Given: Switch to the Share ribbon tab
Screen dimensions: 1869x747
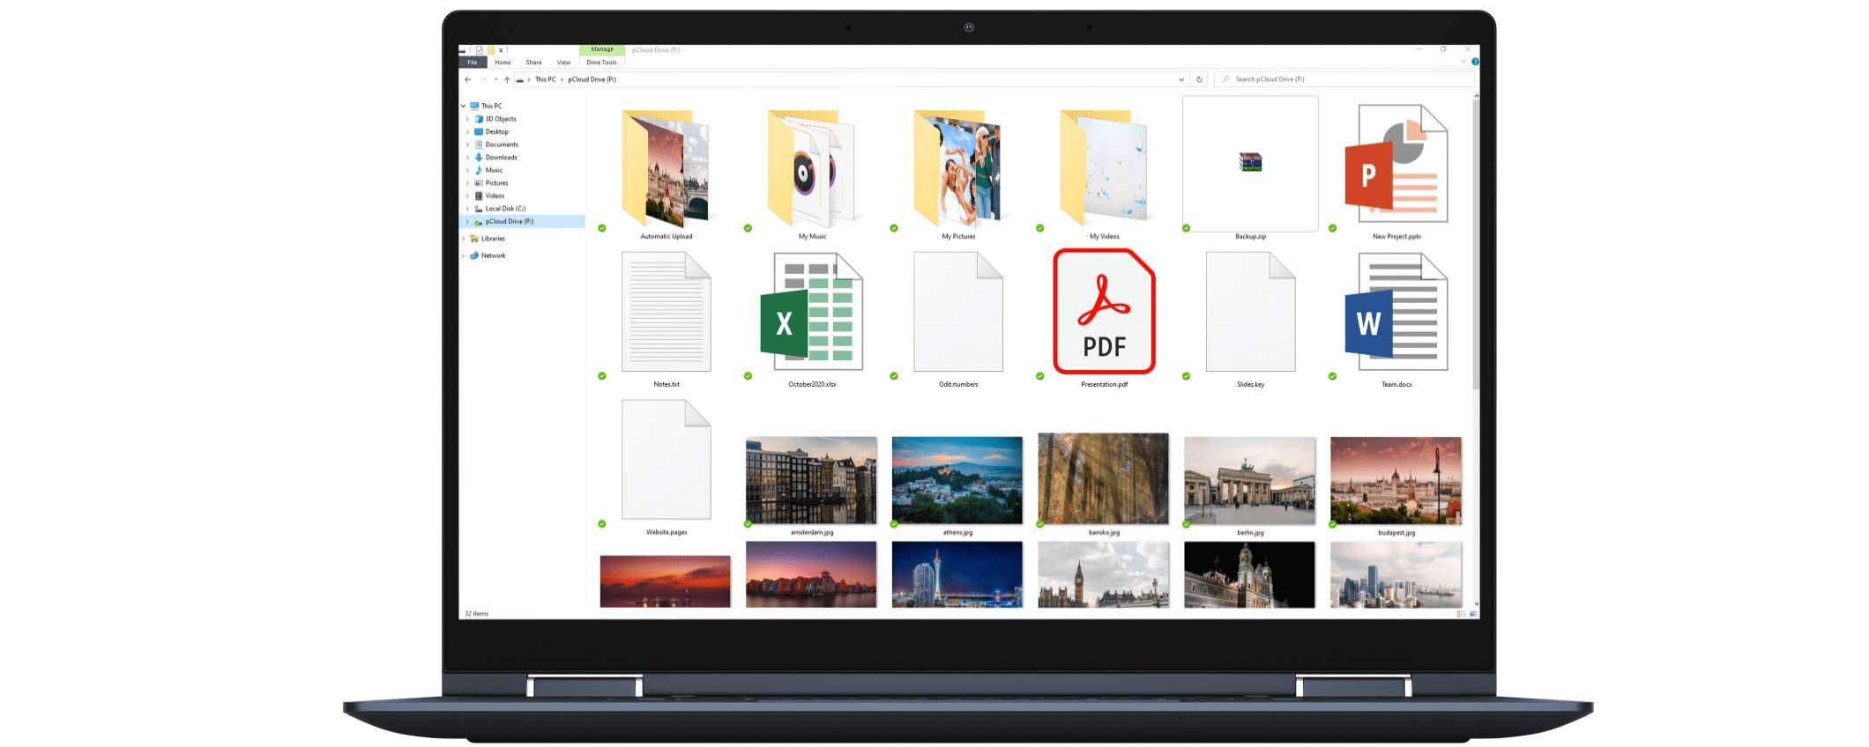Looking at the screenshot, I should [x=533, y=63].
